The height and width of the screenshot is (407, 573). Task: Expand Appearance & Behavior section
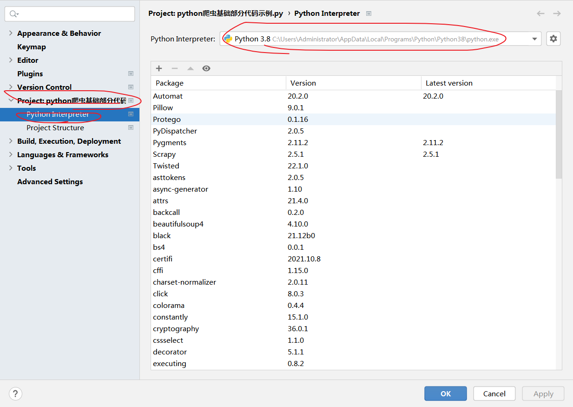[x=11, y=33]
